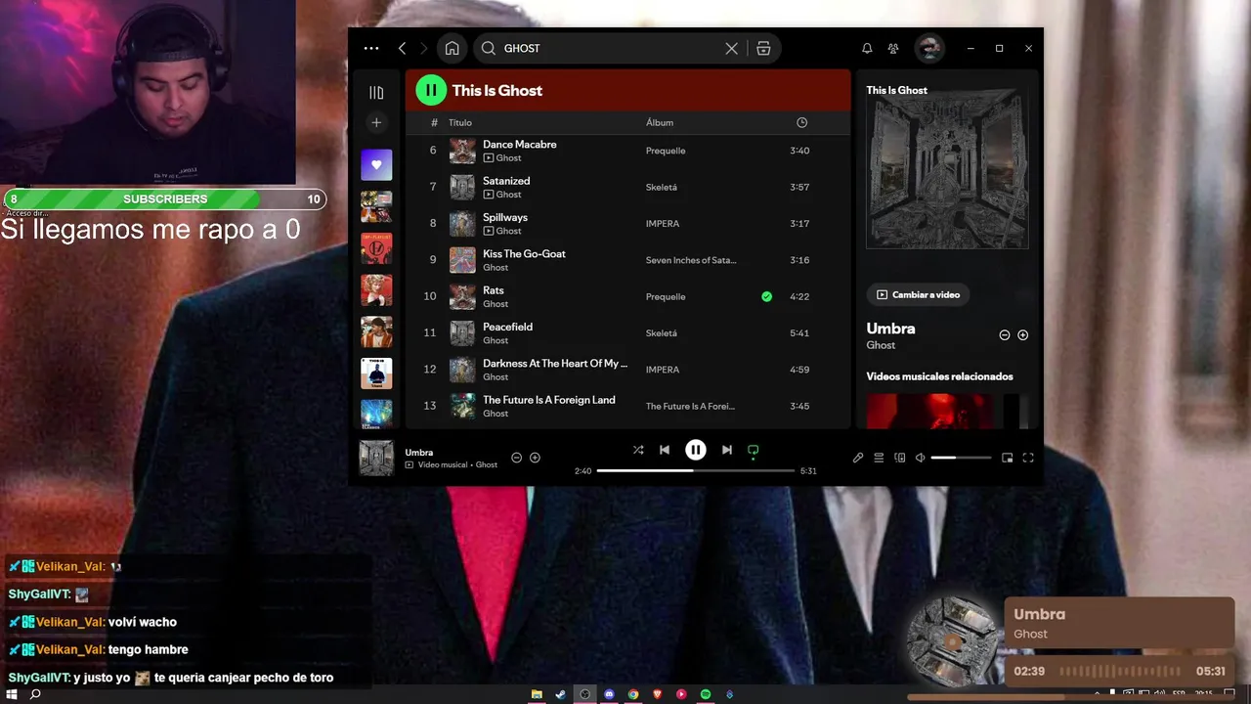Open File Explorer on the taskbar
The height and width of the screenshot is (704, 1251).
[537, 694]
